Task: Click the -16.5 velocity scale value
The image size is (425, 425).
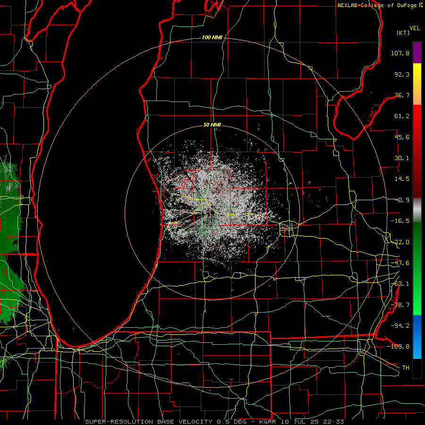Action: pos(400,221)
